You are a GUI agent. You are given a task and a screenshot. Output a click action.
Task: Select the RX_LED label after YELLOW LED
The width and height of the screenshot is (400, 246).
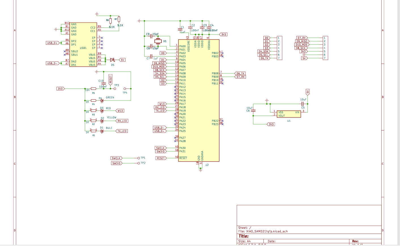tap(122, 121)
